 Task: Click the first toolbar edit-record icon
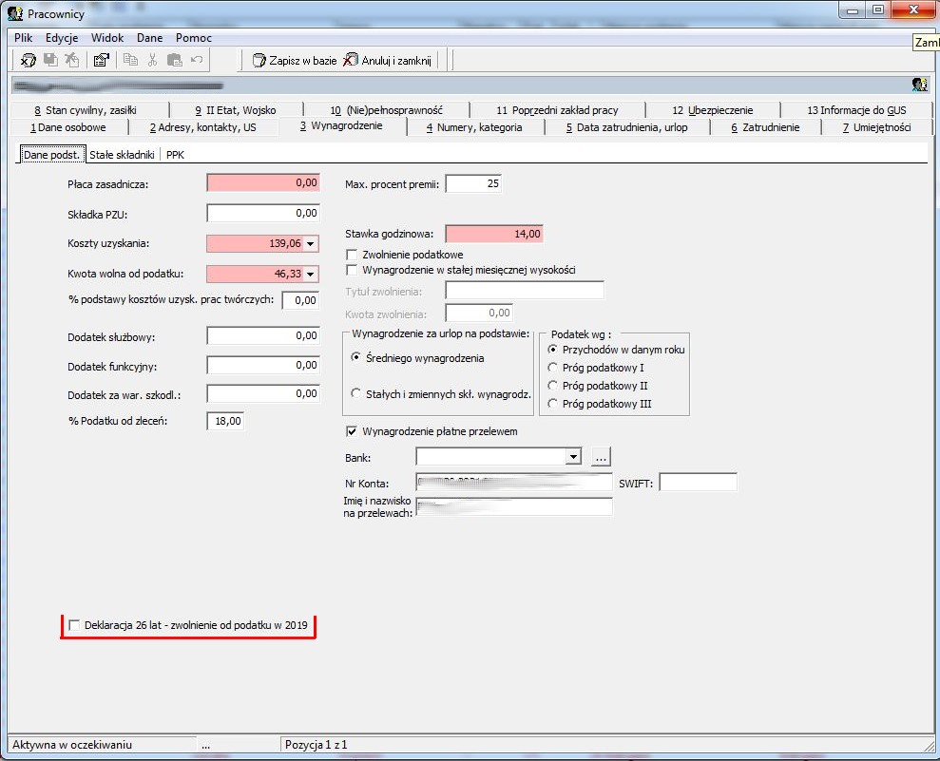coord(28,60)
